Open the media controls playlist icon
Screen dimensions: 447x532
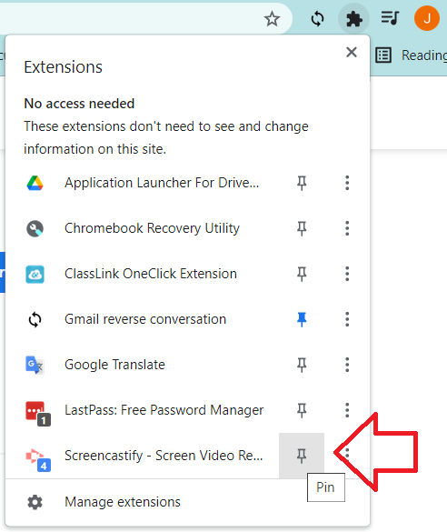point(390,18)
